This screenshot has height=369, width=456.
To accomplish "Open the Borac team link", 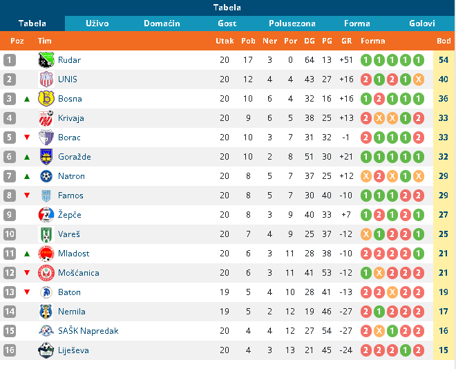I will click(70, 138).
